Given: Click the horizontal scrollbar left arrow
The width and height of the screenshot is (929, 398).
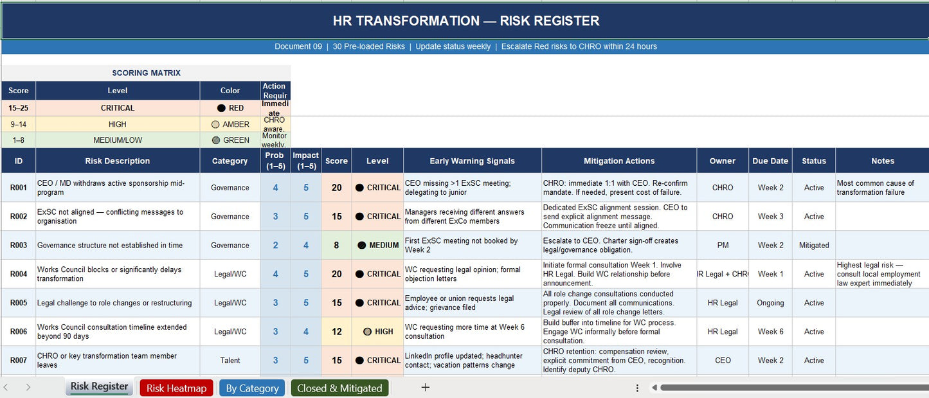Looking at the screenshot, I should coord(655,387).
